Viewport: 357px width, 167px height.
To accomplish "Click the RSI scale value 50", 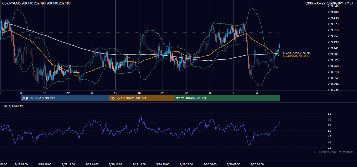I will click(329, 131).
